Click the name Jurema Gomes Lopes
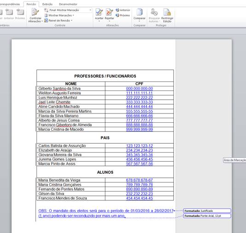 click(57, 159)
